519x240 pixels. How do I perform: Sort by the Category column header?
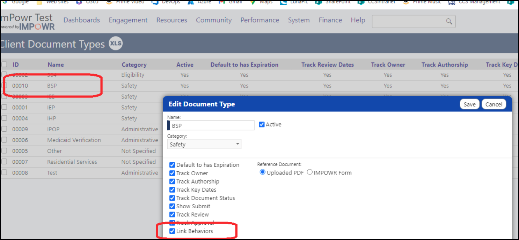pos(134,65)
